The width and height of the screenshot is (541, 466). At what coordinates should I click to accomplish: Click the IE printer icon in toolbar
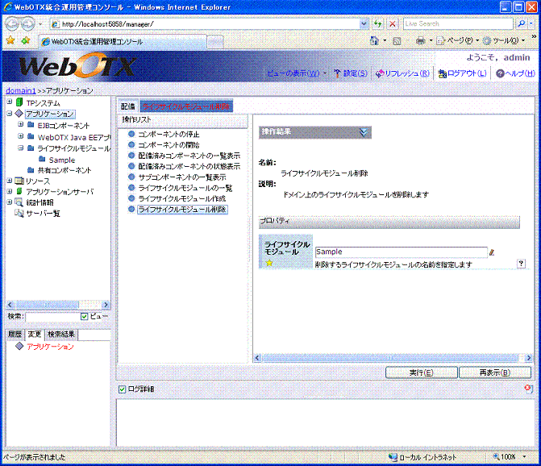click(419, 40)
